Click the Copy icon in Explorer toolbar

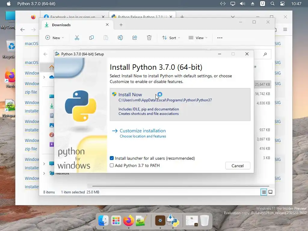[91, 38]
